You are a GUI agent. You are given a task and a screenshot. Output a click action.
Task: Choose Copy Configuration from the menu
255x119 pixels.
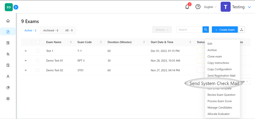(x=220, y=69)
